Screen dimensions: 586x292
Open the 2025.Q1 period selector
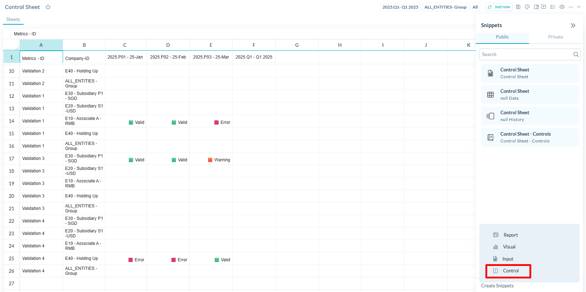pos(400,7)
